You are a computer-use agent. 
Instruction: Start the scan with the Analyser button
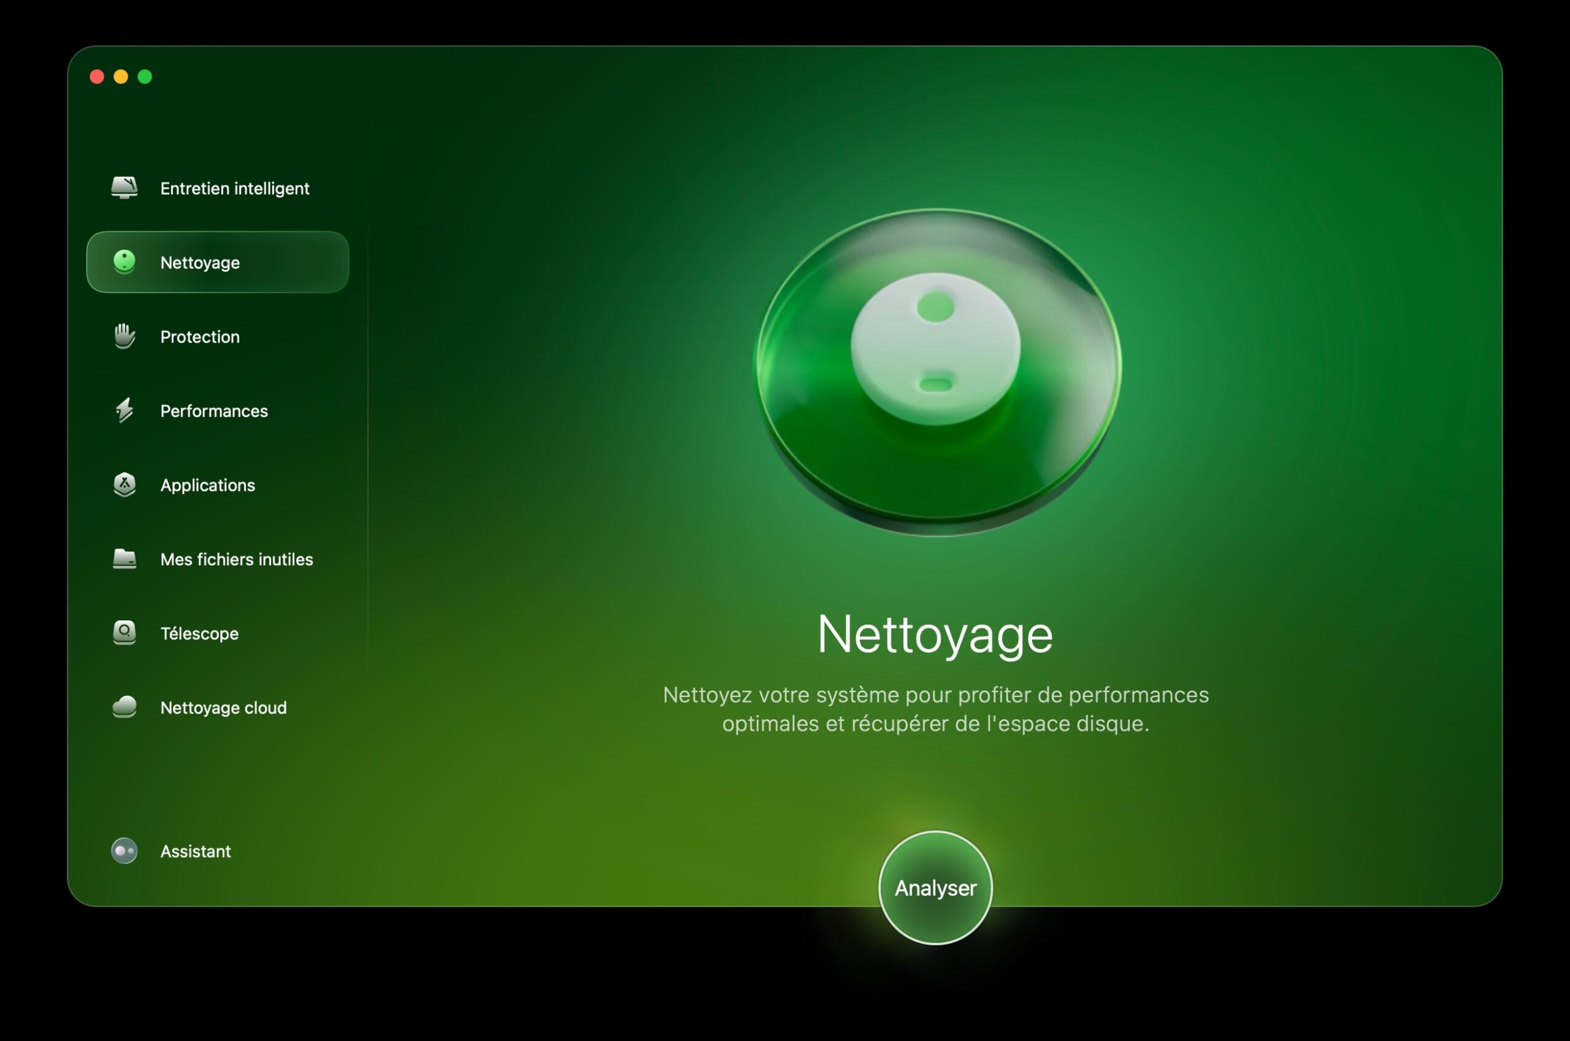tap(935, 888)
